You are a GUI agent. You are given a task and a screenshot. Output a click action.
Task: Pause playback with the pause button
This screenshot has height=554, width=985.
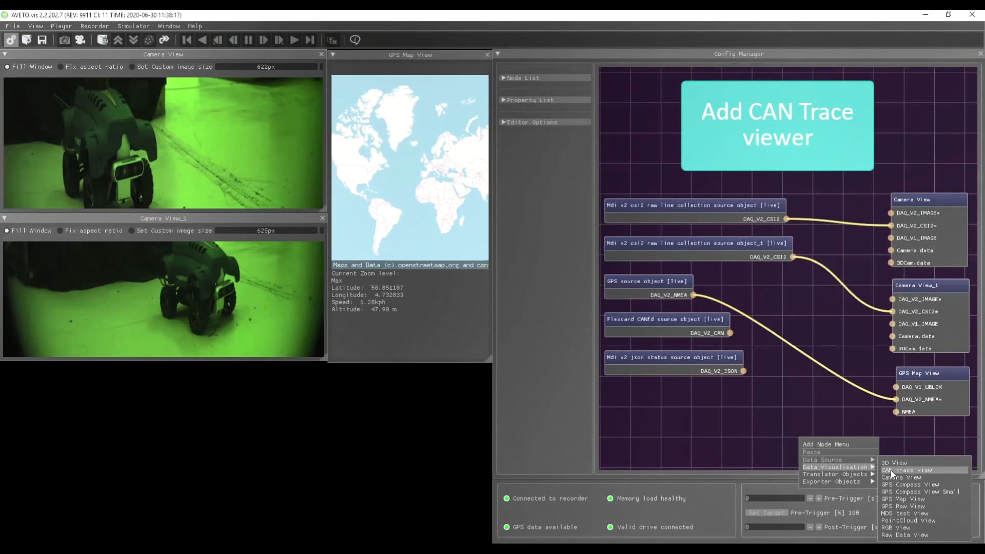[248, 40]
